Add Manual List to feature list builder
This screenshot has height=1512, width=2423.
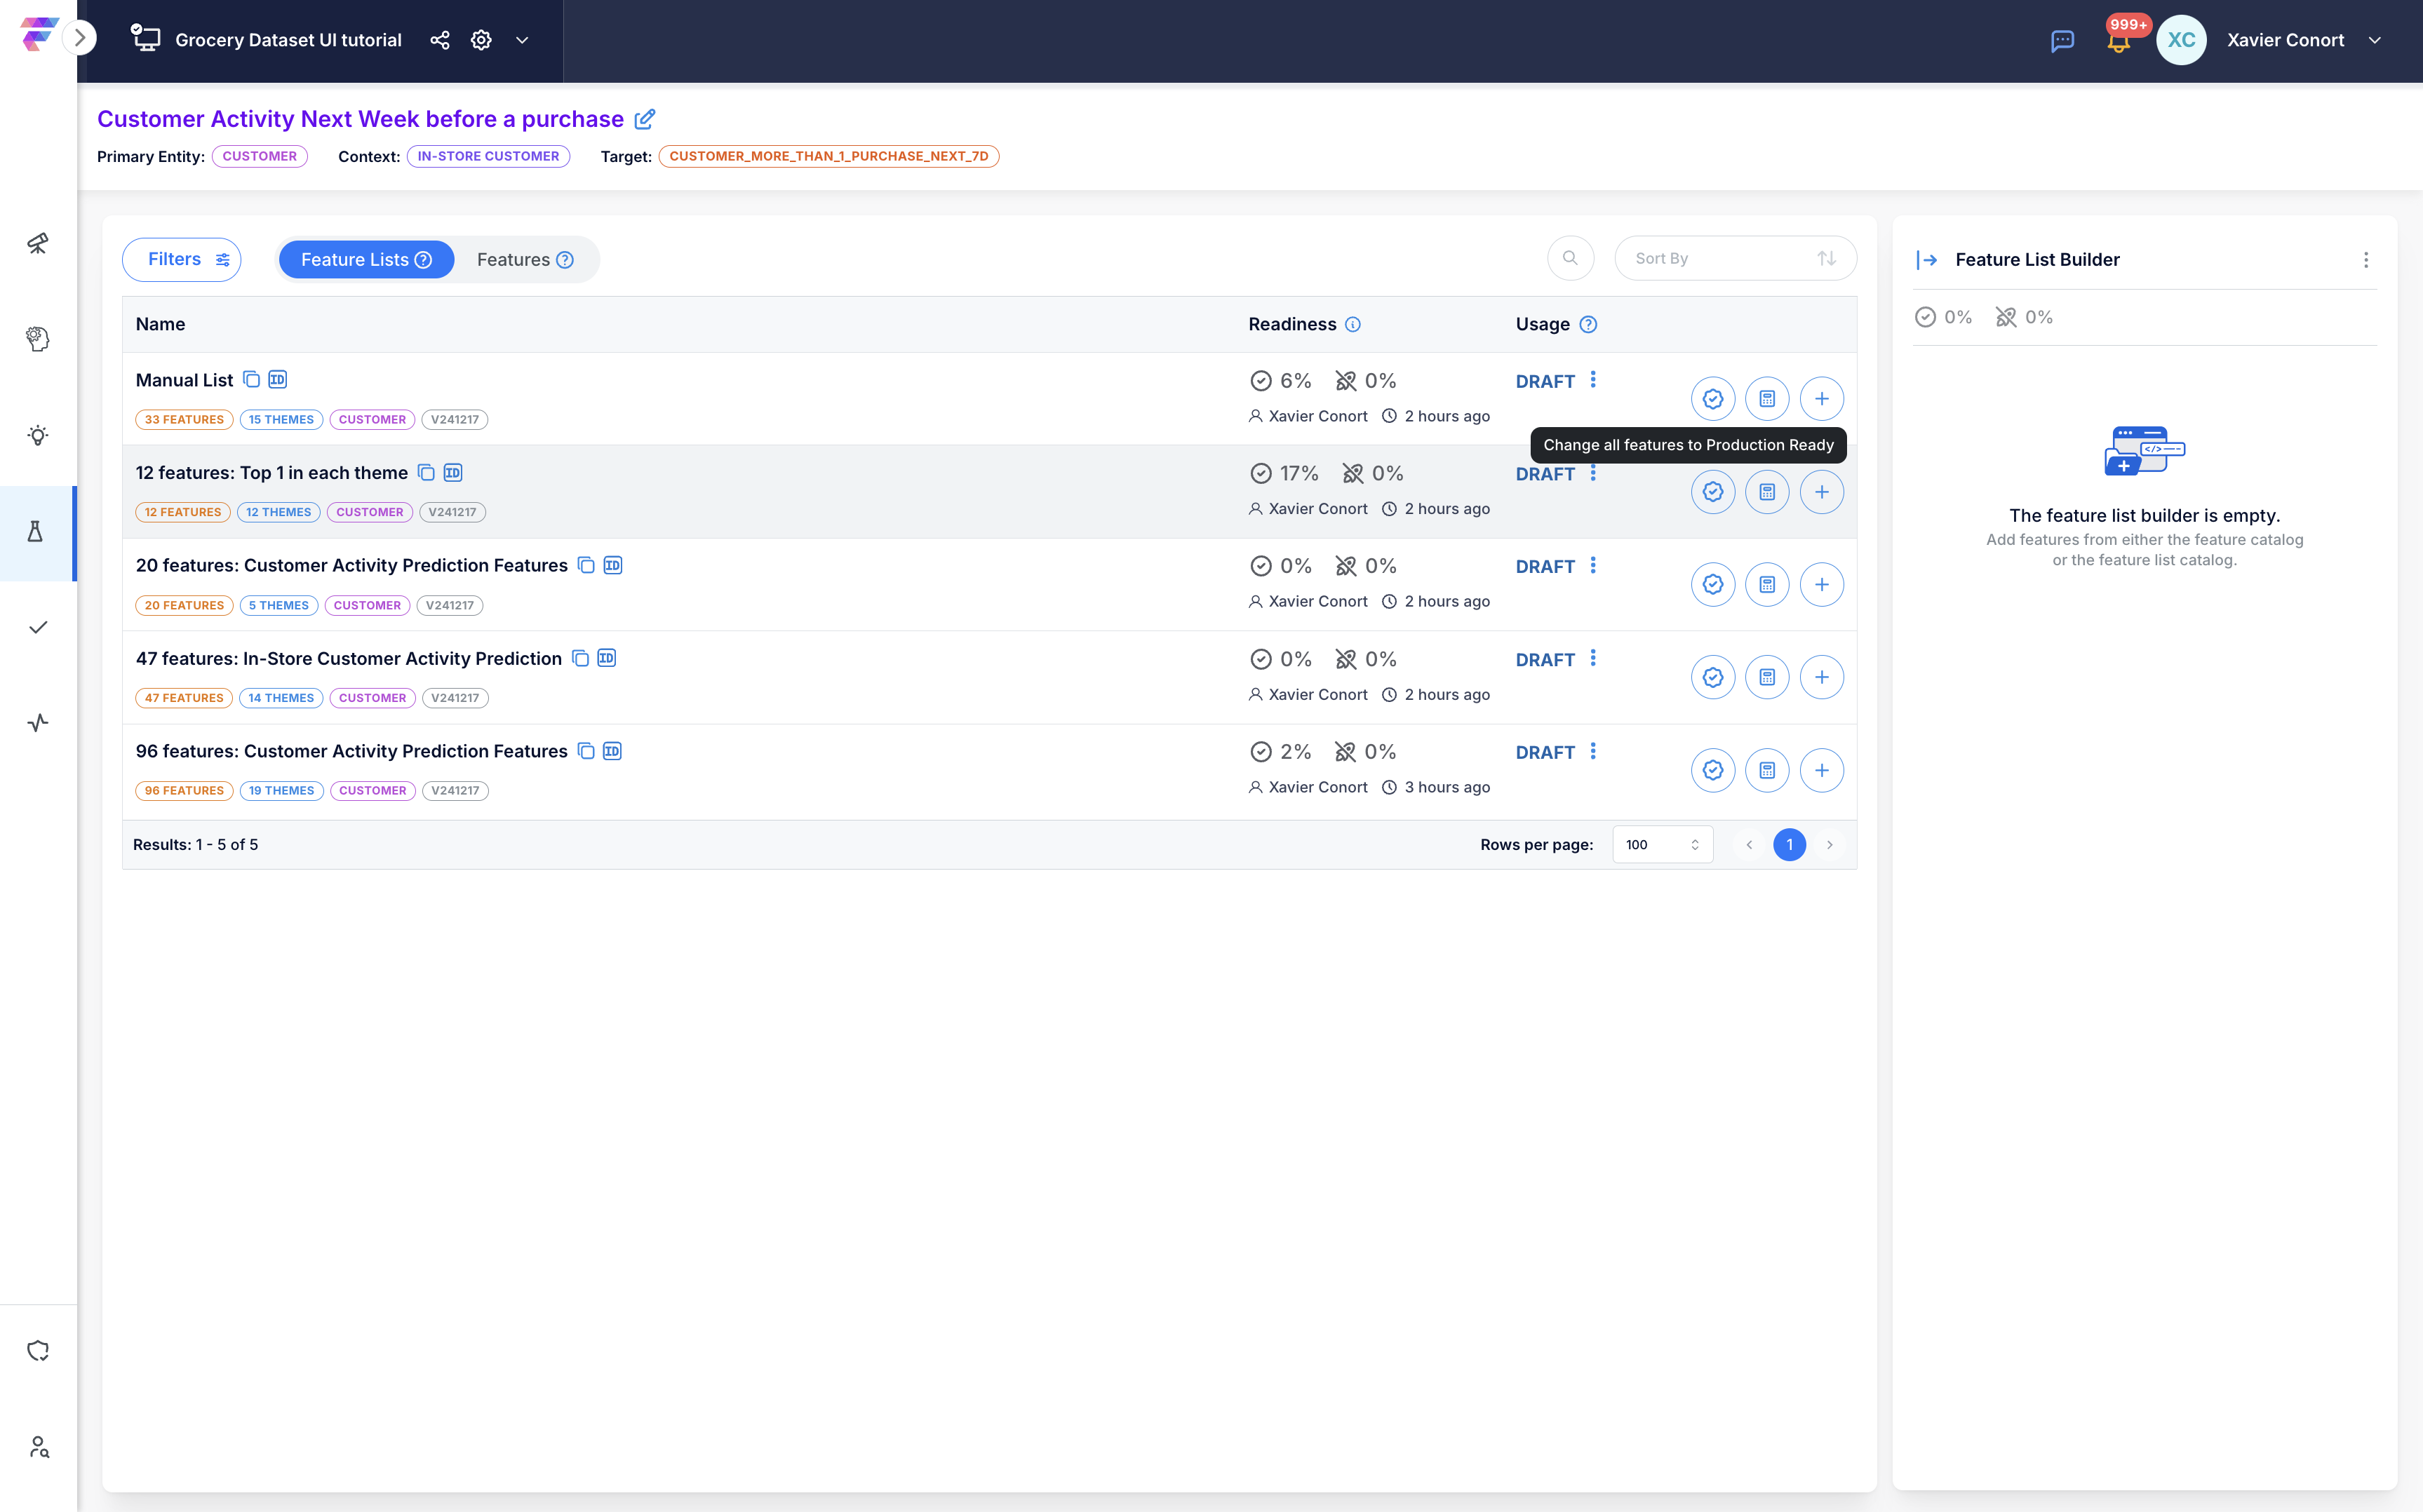point(1821,399)
